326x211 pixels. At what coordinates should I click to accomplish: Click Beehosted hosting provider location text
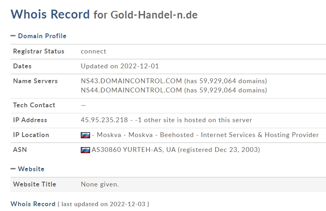pyautogui.click(x=177, y=135)
